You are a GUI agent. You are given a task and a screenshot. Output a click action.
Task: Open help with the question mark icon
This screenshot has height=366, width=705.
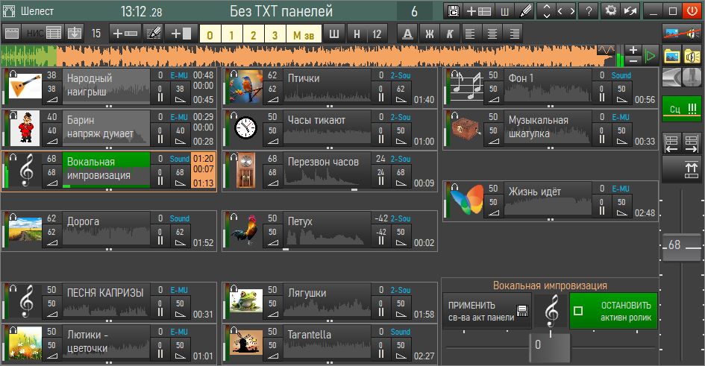pos(589,10)
